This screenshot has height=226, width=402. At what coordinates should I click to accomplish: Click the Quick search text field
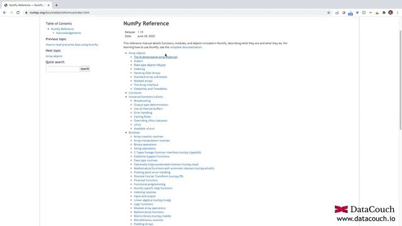[63, 68]
